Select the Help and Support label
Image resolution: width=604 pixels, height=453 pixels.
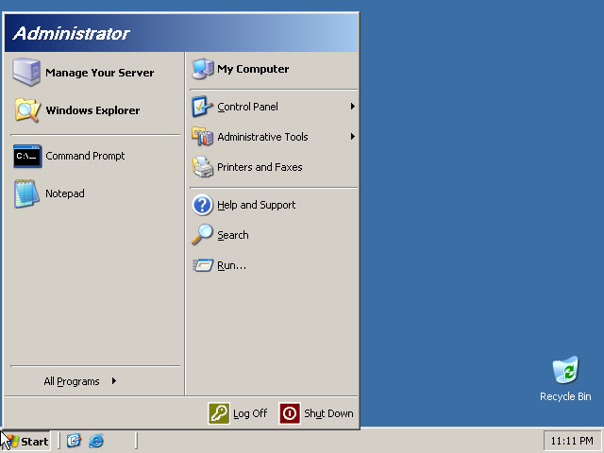[x=257, y=205]
